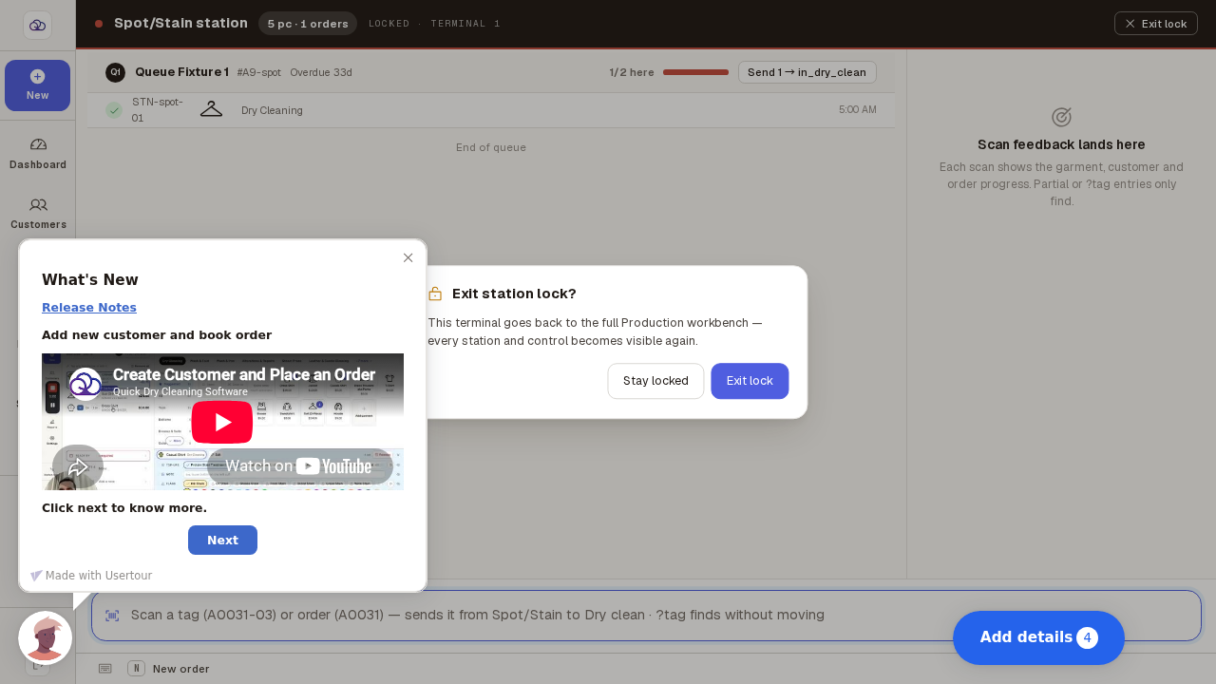Focus the scan tag input field
Image resolution: width=1216 pixels, height=684 pixels.
pyautogui.click(x=646, y=616)
